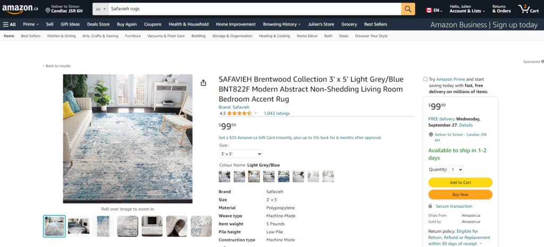Open the shopping cart icon

coord(529,9)
